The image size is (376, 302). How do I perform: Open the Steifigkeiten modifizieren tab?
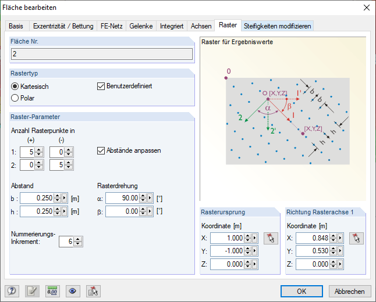click(x=278, y=26)
